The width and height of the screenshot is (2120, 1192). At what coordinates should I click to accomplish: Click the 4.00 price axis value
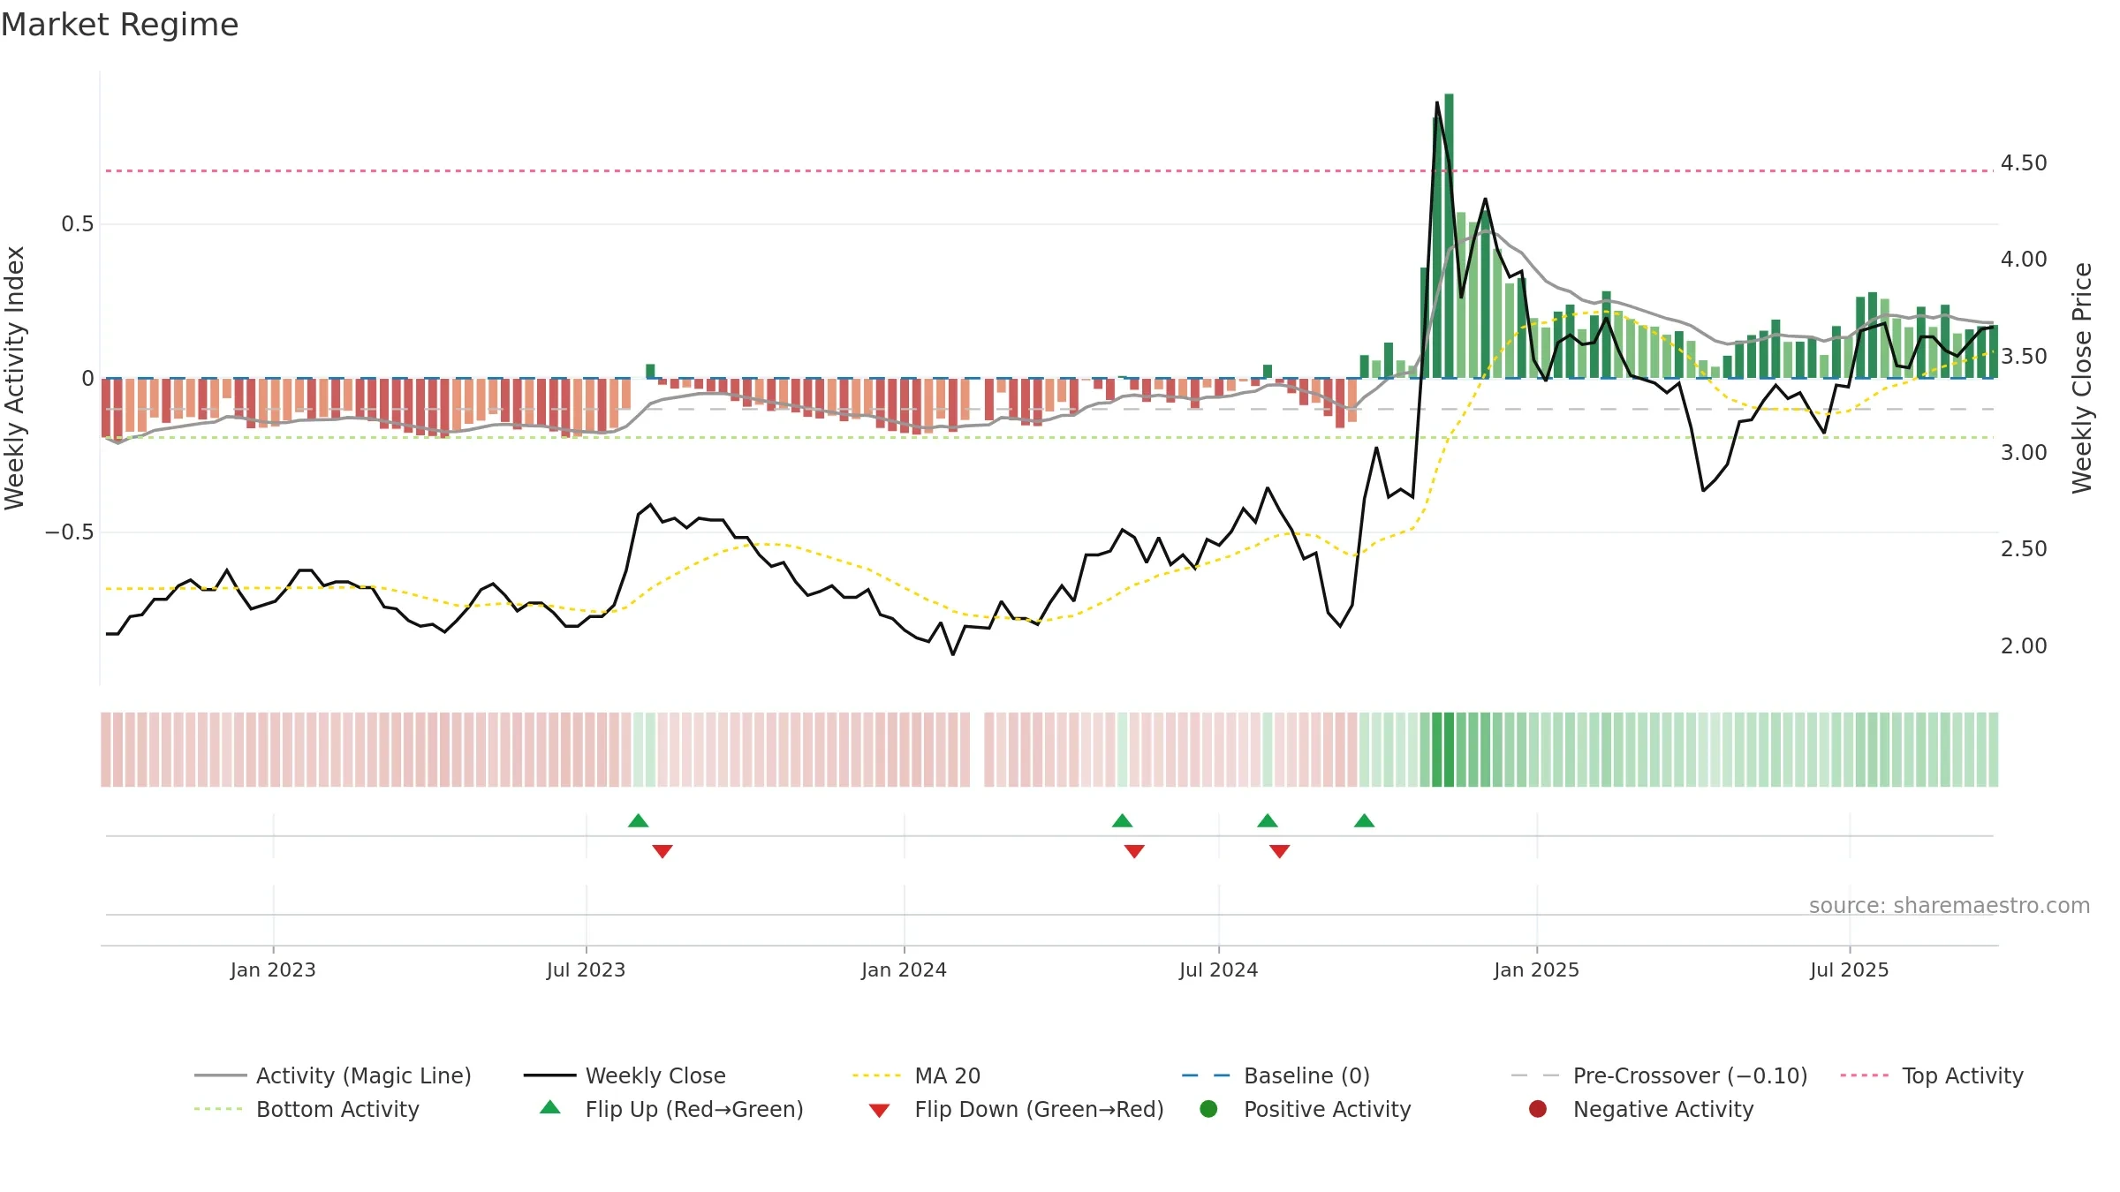click(x=2024, y=260)
